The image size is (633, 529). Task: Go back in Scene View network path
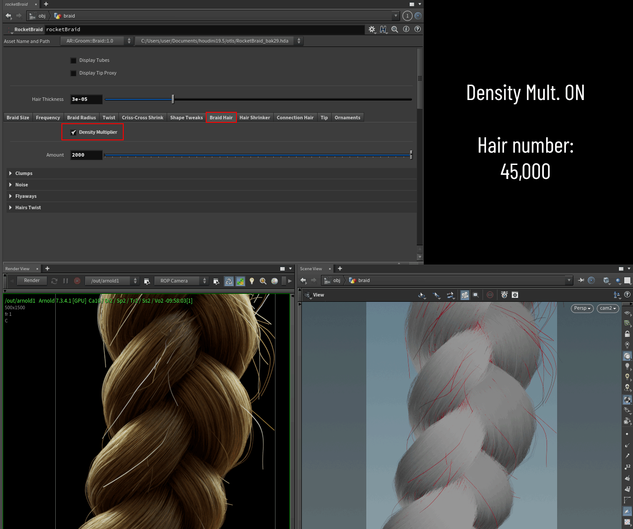pyautogui.click(x=304, y=280)
